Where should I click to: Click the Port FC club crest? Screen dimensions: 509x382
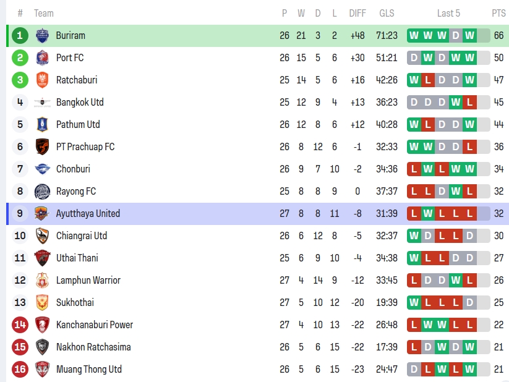click(42, 57)
